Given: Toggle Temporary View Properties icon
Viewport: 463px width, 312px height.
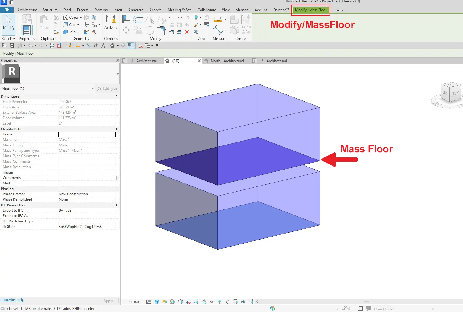Looking at the screenshot, I should pos(227,302).
